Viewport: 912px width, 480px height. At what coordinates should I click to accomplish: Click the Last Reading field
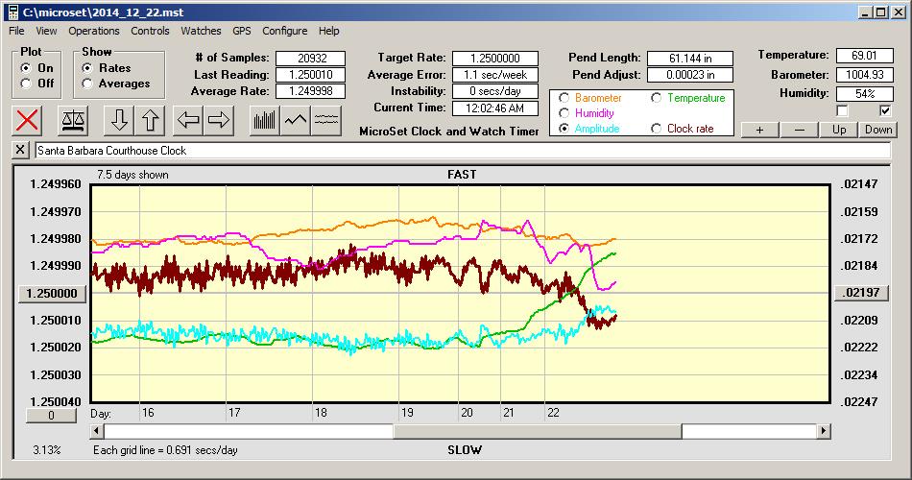click(x=311, y=75)
